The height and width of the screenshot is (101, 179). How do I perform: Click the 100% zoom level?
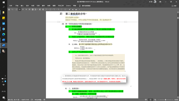pyautogui.click(x=176, y=100)
